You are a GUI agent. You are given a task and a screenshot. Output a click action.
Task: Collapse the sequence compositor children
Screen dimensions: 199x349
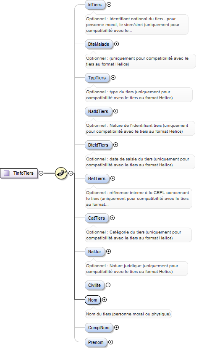click(x=71, y=173)
